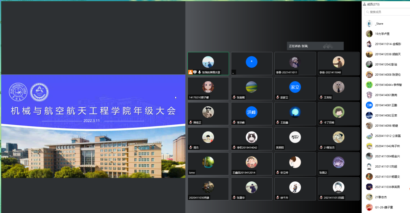
Task: Click the muted mic icon beside 李洪峰
Action: click(234, 122)
